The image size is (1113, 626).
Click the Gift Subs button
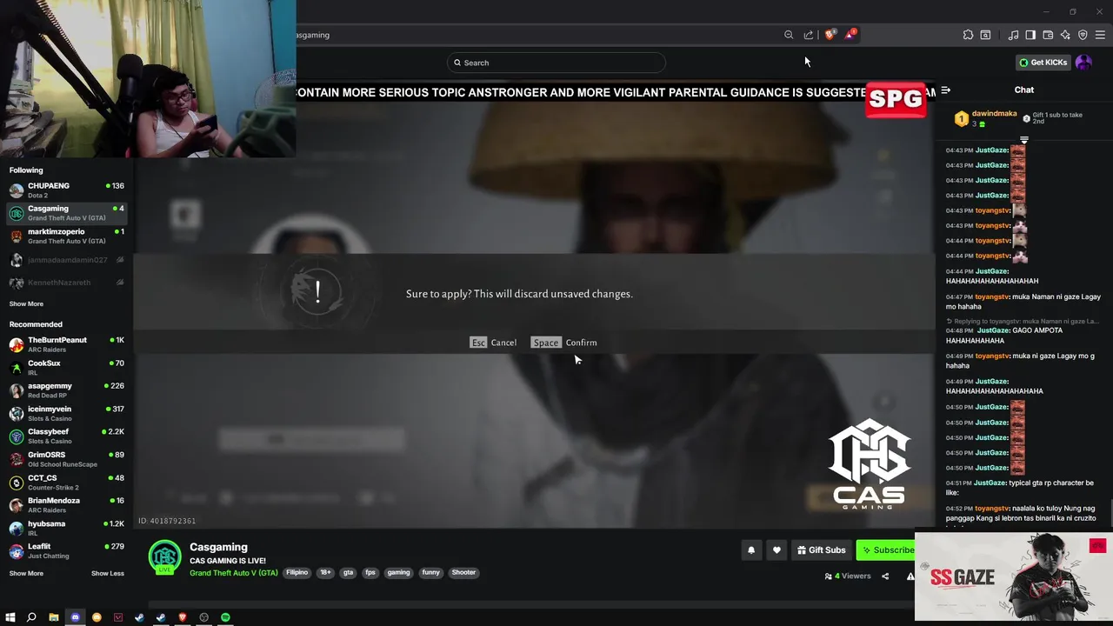click(x=822, y=549)
